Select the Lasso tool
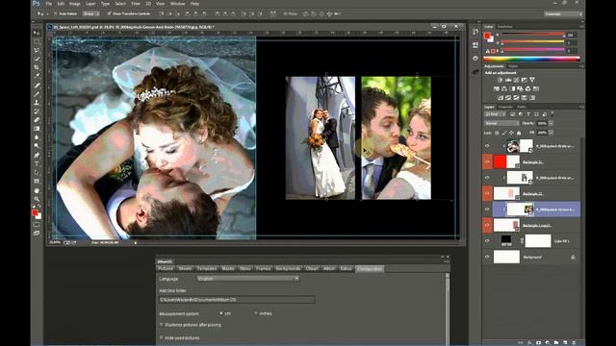The height and width of the screenshot is (346, 616). [37, 50]
